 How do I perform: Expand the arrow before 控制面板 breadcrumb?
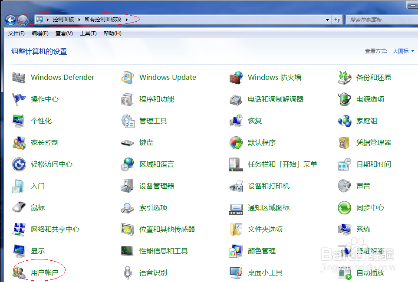(x=47, y=20)
